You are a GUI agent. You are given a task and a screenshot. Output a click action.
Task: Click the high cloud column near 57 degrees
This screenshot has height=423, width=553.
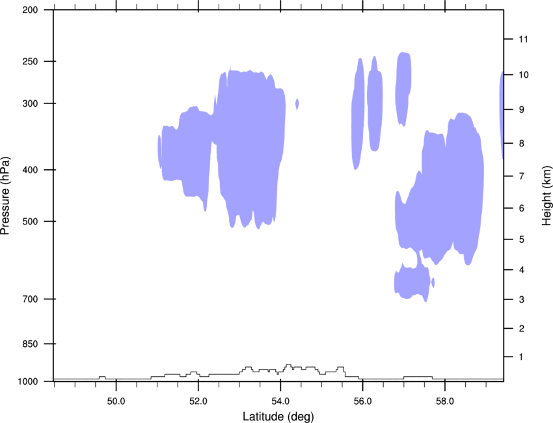[x=403, y=89]
